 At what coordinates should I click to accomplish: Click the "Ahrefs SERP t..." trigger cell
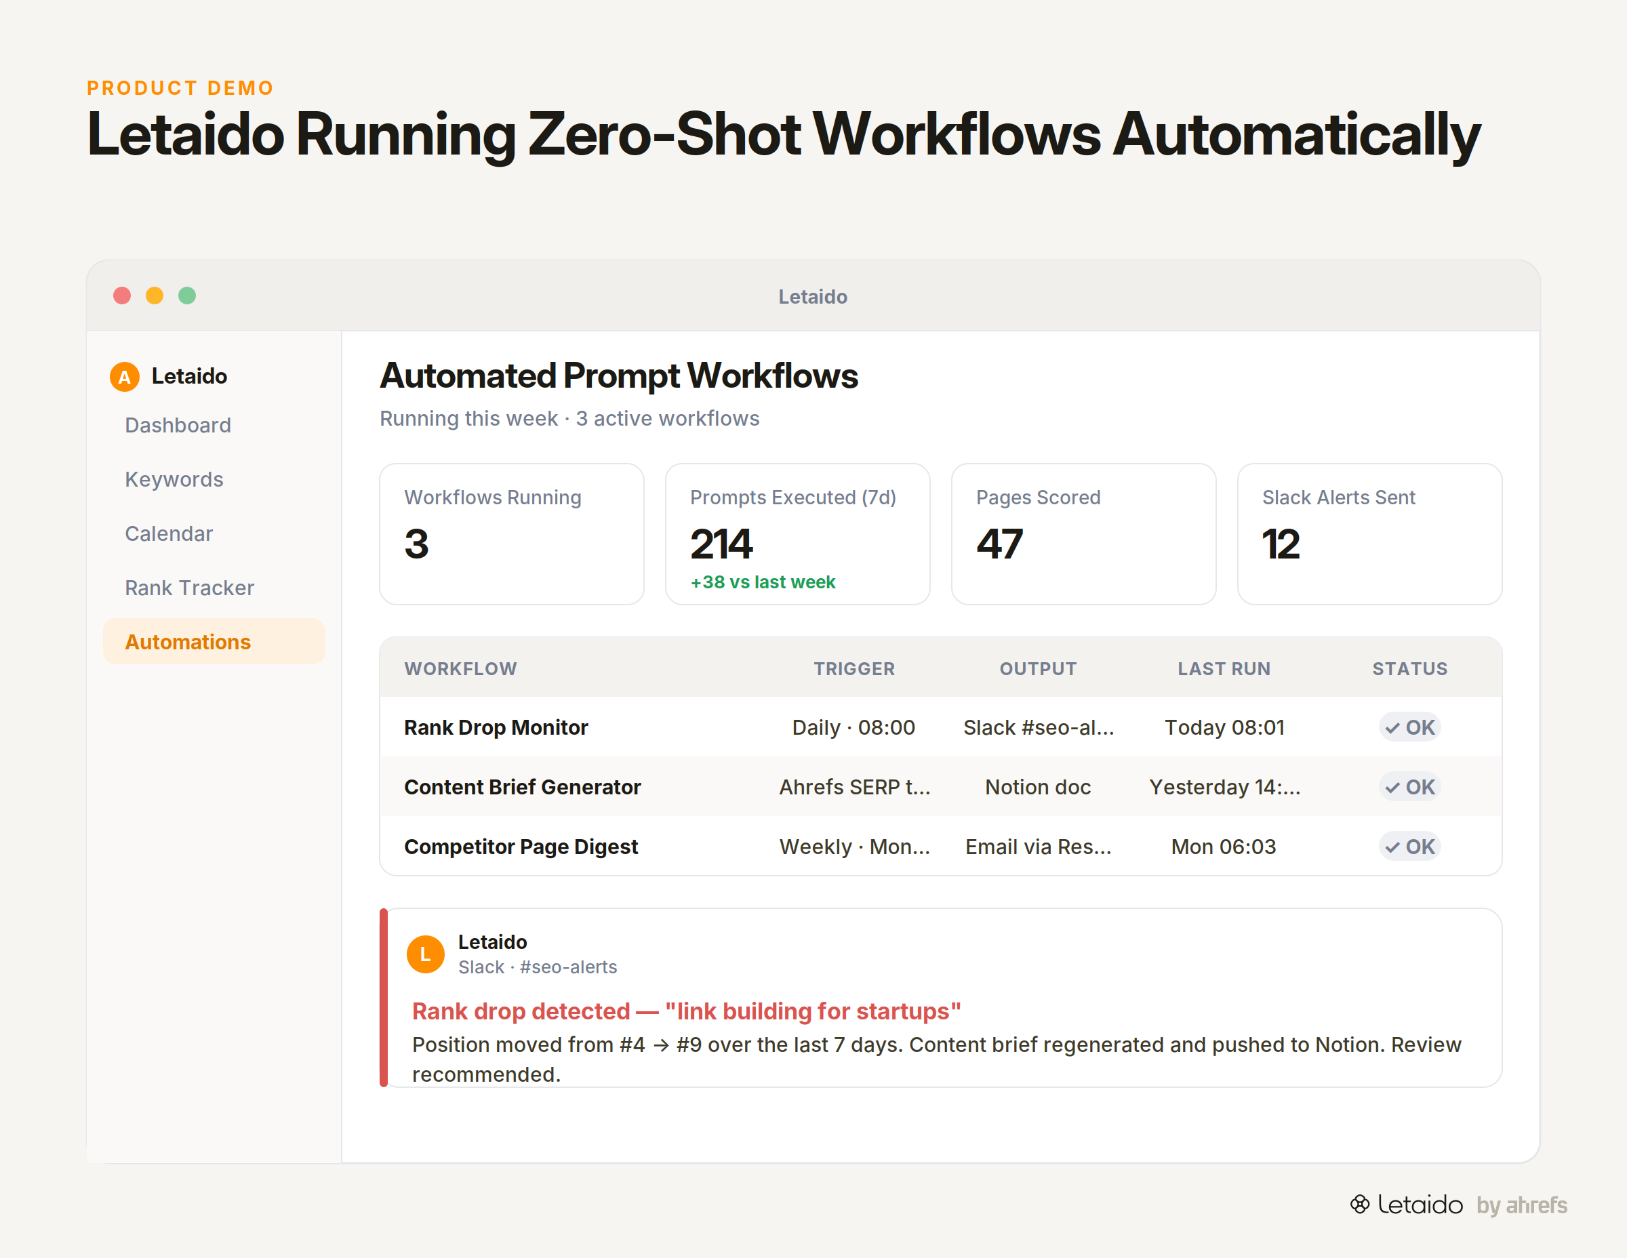click(854, 788)
